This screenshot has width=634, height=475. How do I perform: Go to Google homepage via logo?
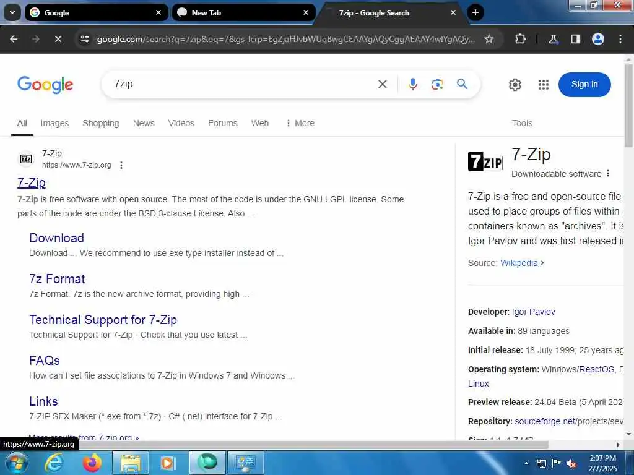tap(45, 84)
